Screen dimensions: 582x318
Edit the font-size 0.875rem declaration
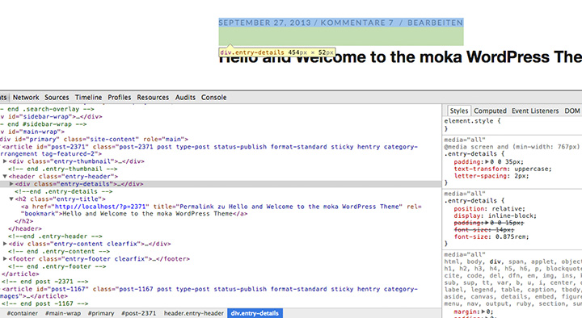pyautogui.click(x=491, y=236)
